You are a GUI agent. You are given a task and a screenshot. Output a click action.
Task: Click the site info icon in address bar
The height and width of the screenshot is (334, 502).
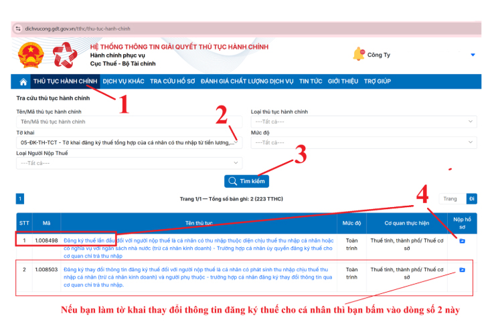pyautogui.click(x=17, y=29)
